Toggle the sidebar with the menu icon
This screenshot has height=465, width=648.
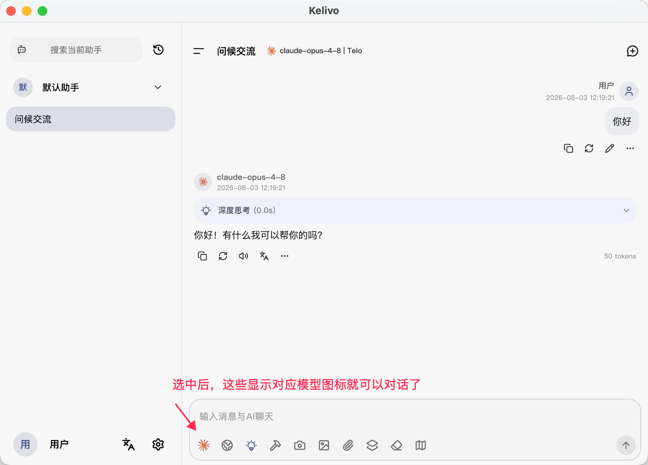[199, 51]
